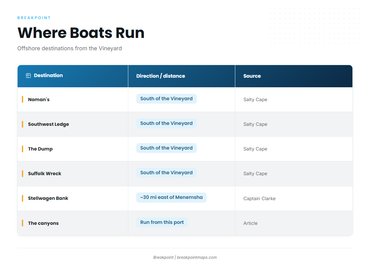Select the Source column header
Screen dimensions: 370x268
294,76
